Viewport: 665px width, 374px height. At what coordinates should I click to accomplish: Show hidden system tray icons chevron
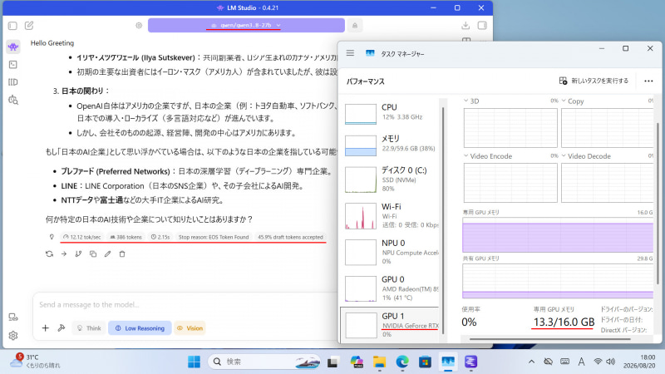531,362
